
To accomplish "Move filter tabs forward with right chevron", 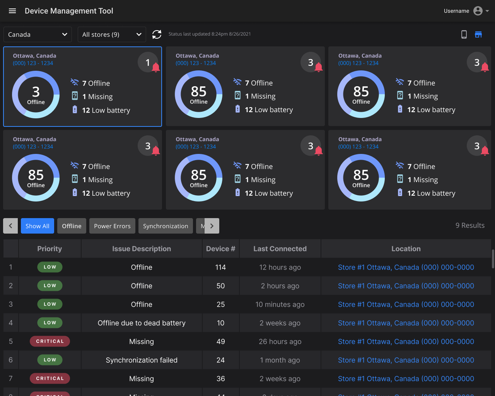I will 212,226.
